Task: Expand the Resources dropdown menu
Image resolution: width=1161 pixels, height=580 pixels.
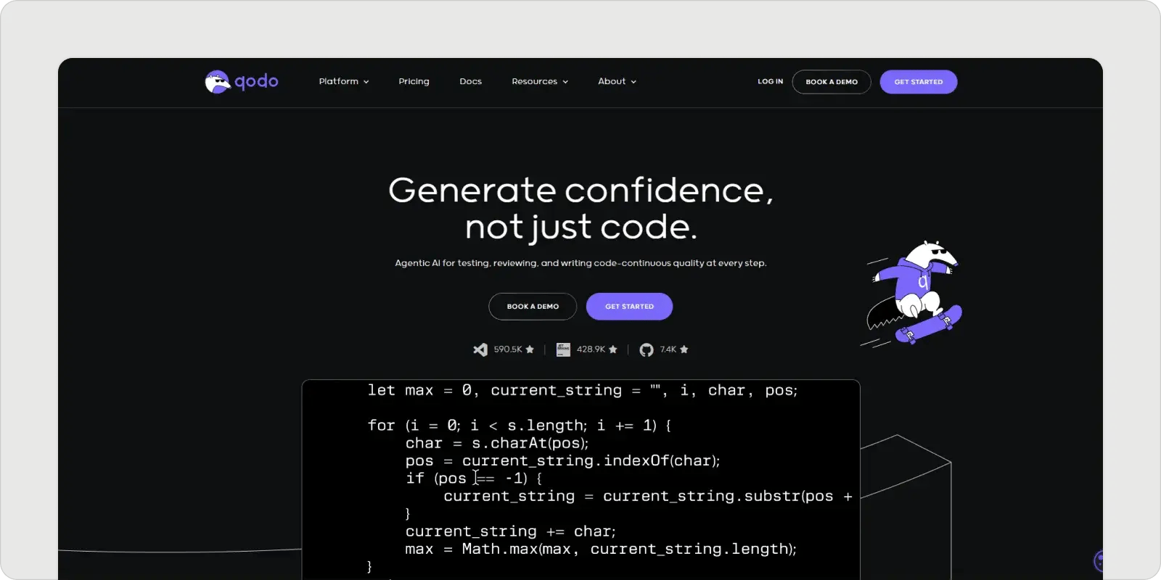Action: pyautogui.click(x=540, y=82)
